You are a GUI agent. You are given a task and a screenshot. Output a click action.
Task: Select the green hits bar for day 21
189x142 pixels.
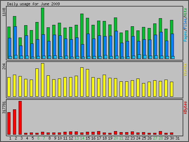[121, 38]
